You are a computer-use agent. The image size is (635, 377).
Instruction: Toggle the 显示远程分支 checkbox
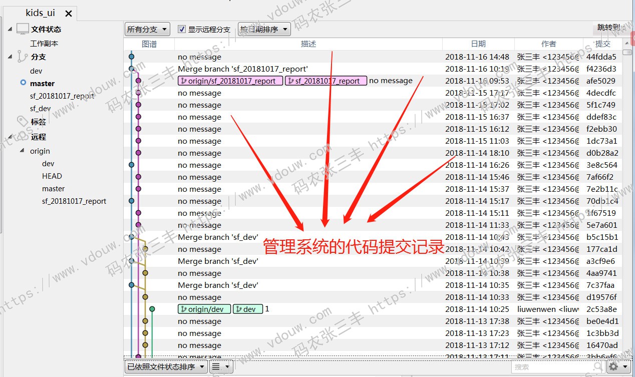click(x=182, y=30)
